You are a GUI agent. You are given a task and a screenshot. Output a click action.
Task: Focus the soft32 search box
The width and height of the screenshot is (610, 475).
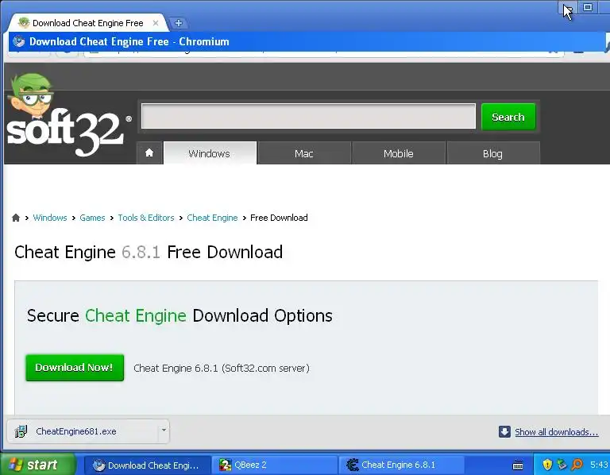pyautogui.click(x=308, y=116)
